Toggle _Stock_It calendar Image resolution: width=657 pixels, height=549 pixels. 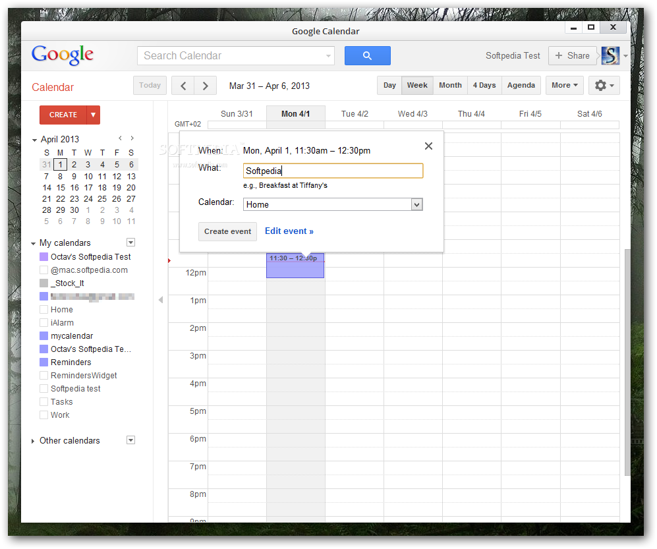pos(43,283)
